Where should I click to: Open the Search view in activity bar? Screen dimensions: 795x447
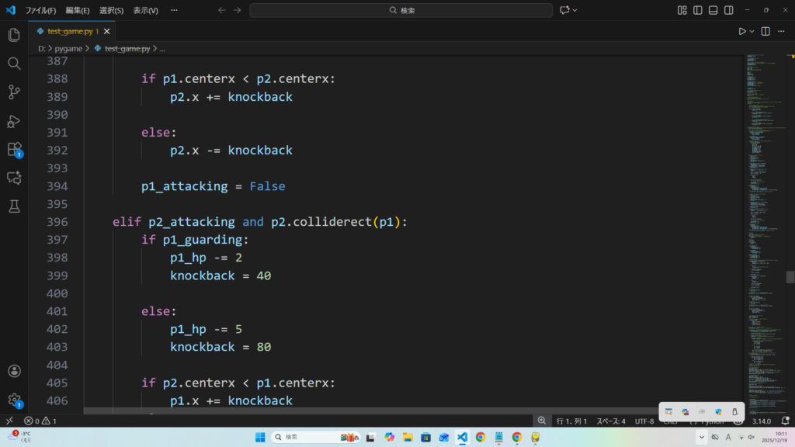tap(14, 64)
